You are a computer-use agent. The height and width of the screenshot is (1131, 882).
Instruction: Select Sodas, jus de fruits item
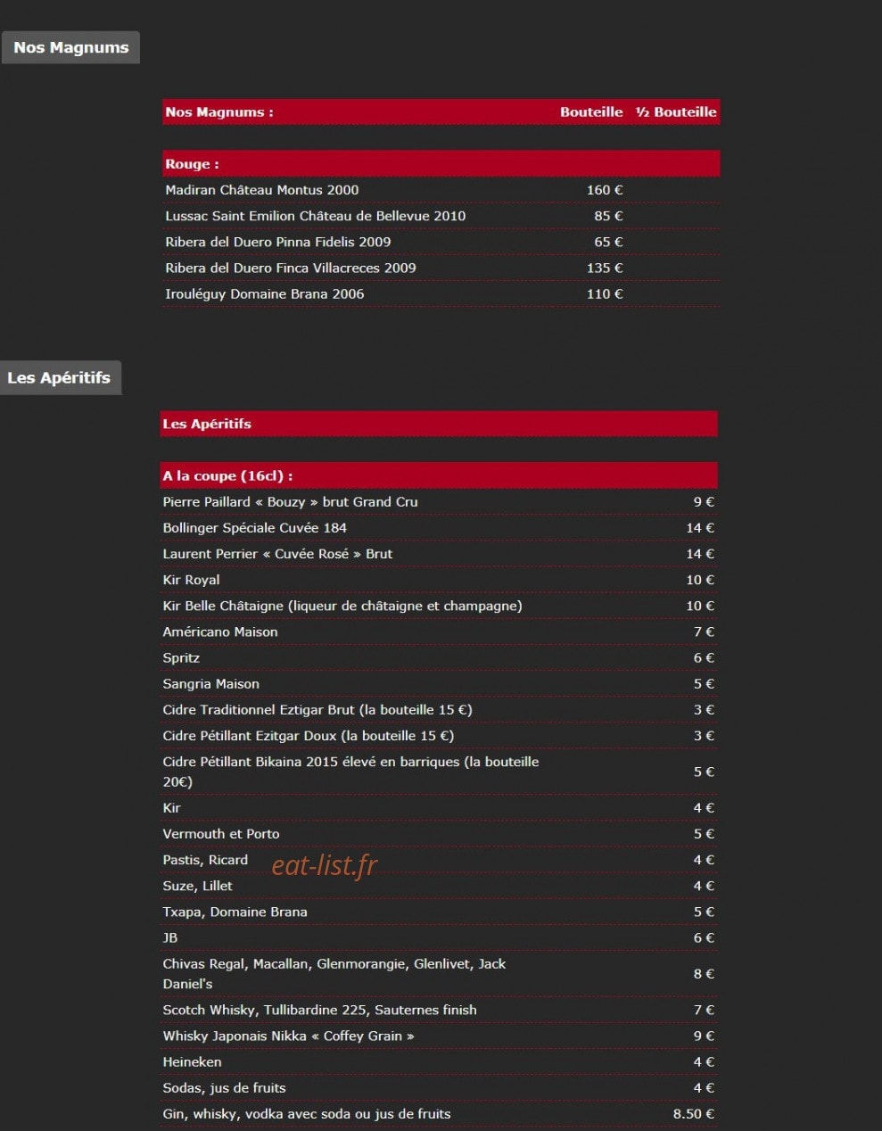coord(224,1087)
